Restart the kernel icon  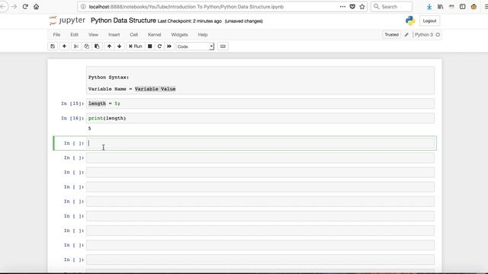[159, 46]
